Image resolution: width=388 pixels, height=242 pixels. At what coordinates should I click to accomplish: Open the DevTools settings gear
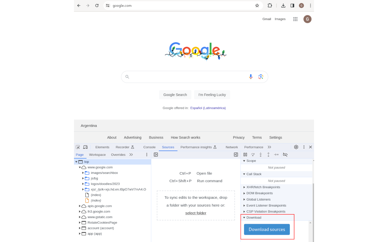pos(296,147)
